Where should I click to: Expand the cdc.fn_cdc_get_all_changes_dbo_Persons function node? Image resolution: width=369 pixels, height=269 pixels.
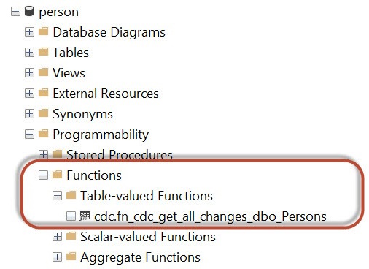click(71, 216)
